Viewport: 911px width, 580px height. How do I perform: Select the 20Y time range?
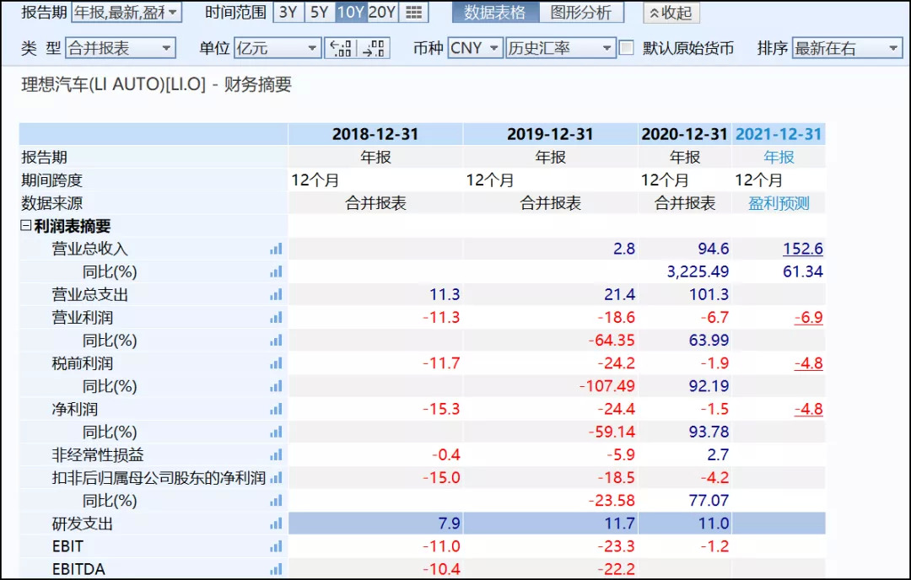coord(382,13)
